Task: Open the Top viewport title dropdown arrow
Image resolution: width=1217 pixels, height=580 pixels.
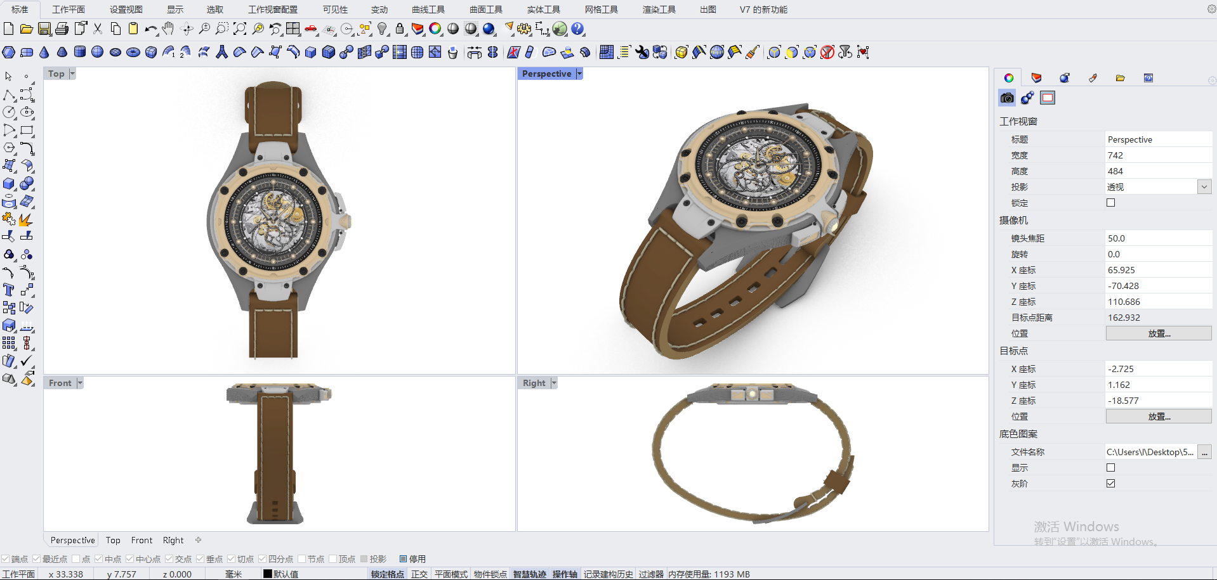Action: coord(72,74)
